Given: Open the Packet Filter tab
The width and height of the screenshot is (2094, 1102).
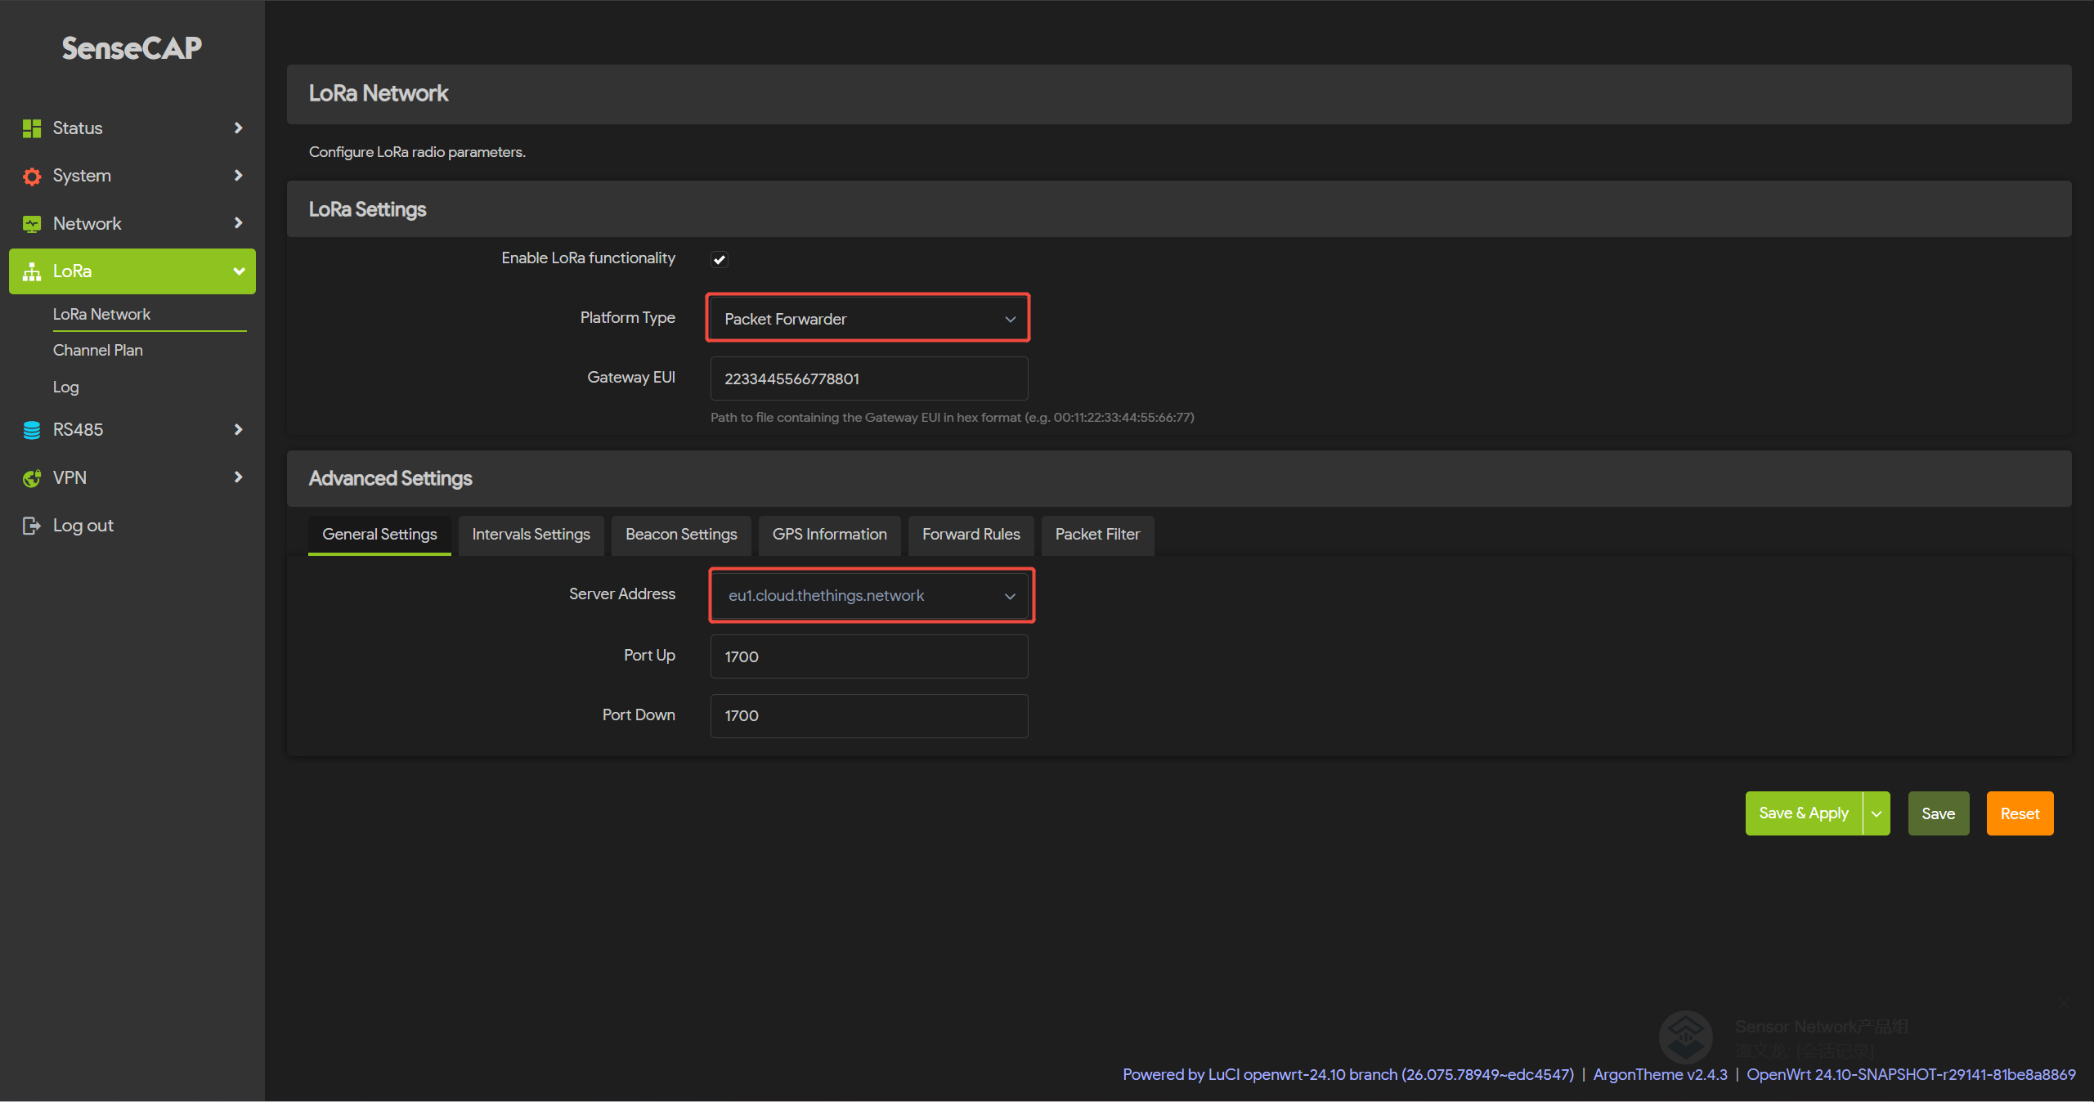Looking at the screenshot, I should (x=1096, y=535).
